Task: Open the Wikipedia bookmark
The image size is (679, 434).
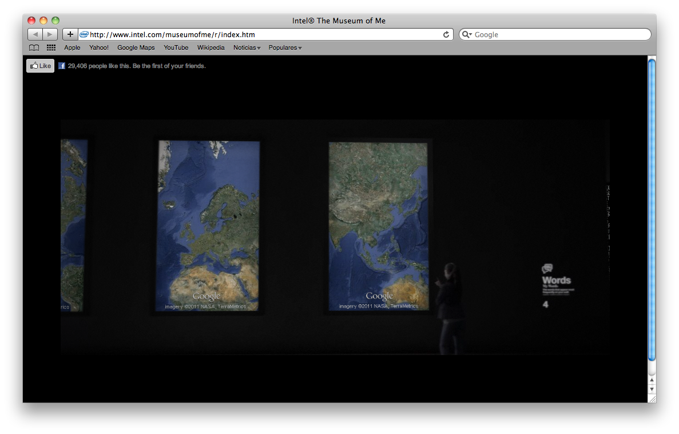Action: [211, 48]
